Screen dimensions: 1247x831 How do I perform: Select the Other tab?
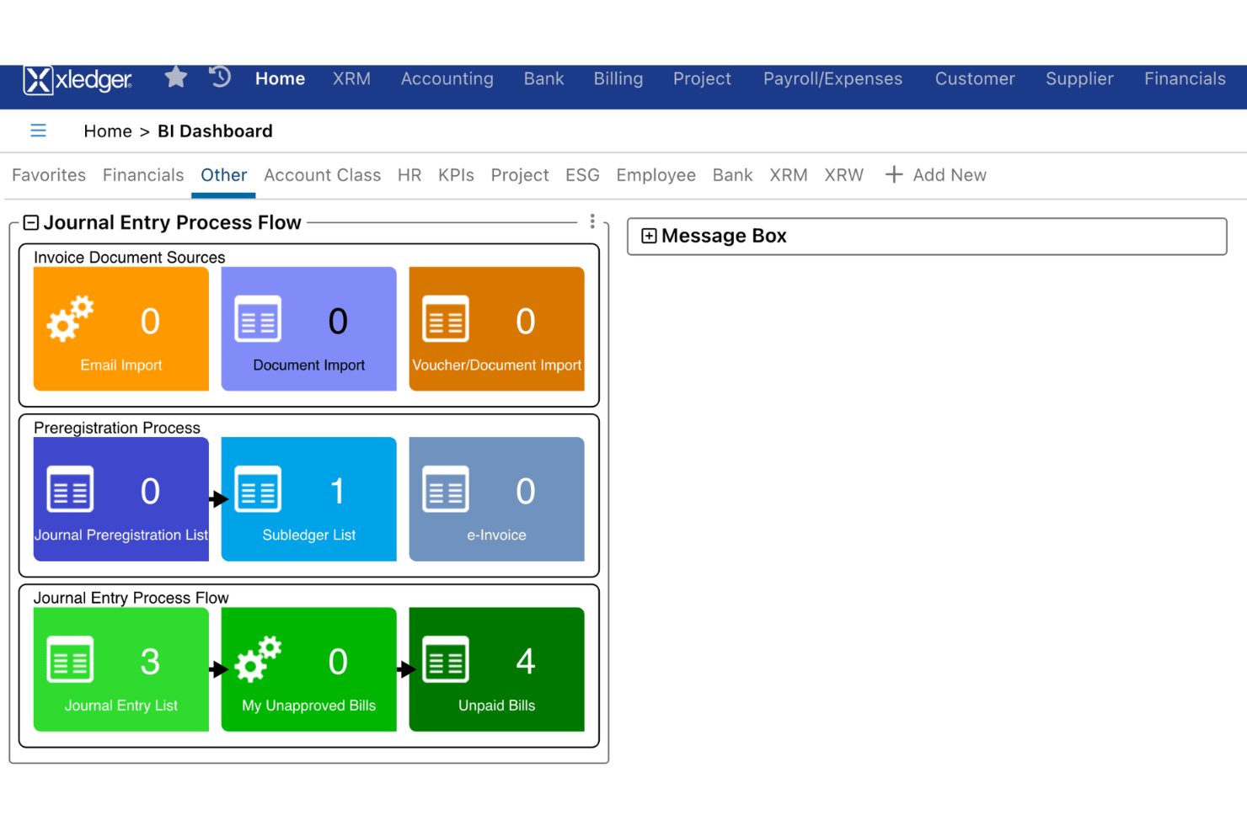[223, 175]
